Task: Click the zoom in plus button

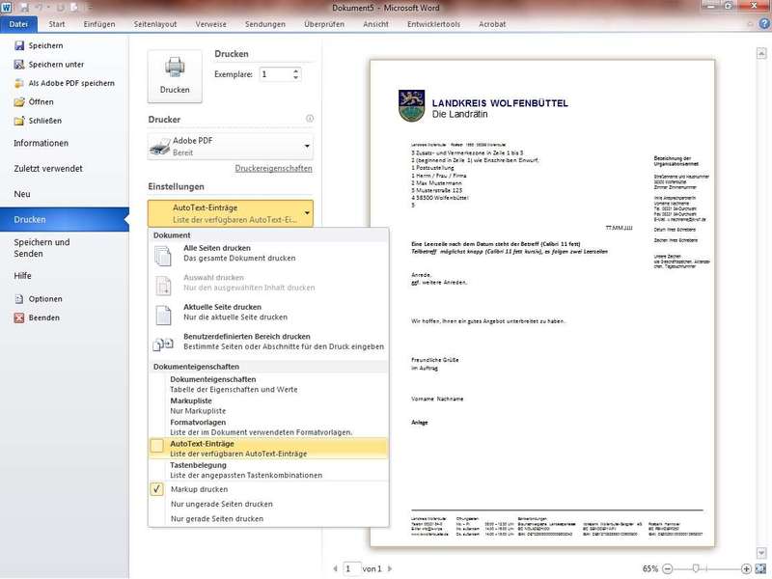Action: [746, 568]
